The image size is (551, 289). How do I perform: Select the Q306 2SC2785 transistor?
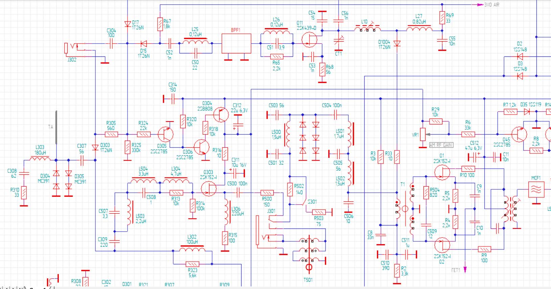(x=202, y=147)
